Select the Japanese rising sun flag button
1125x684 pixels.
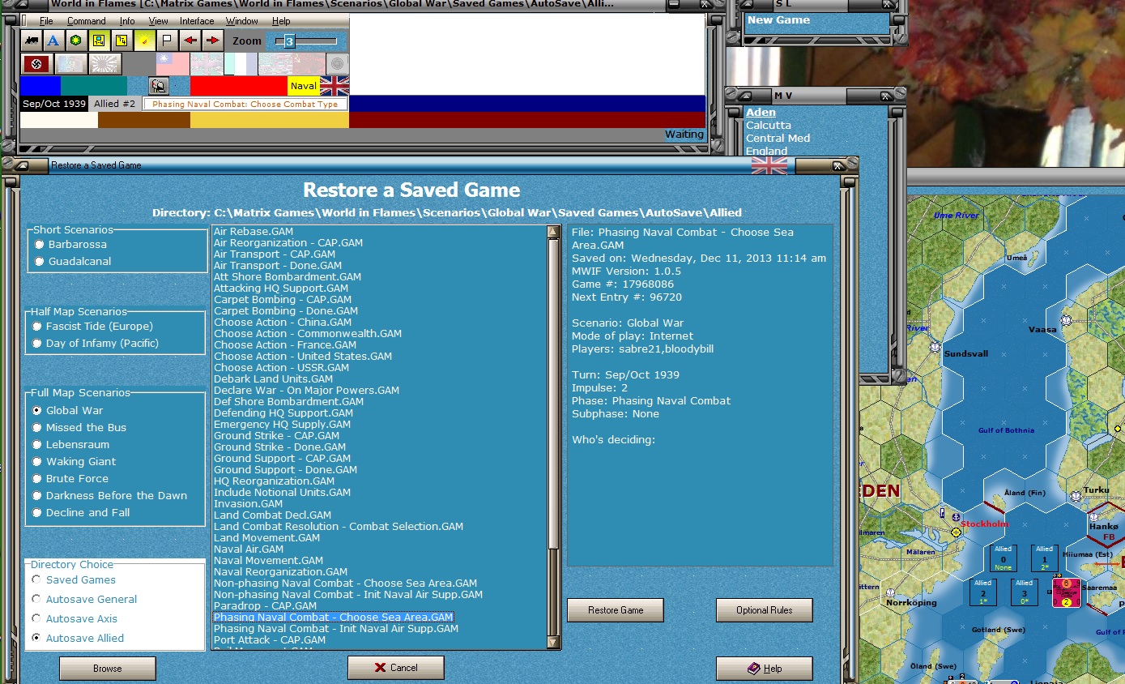(x=105, y=64)
